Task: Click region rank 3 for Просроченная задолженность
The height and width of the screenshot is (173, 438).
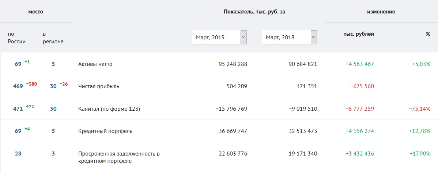Action: point(53,154)
